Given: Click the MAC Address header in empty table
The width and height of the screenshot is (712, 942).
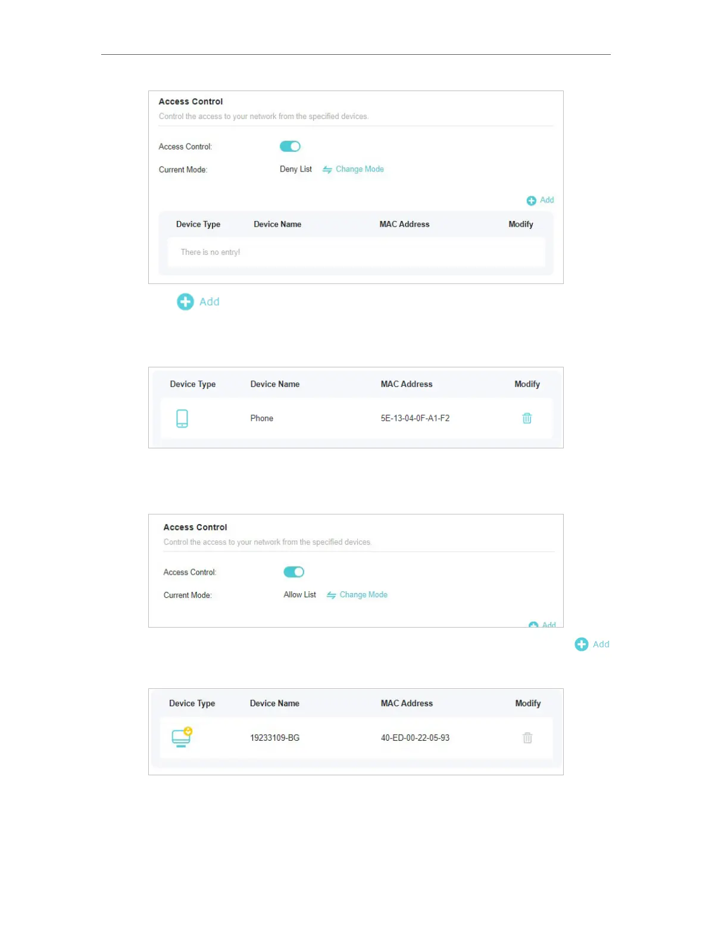Looking at the screenshot, I should [404, 224].
